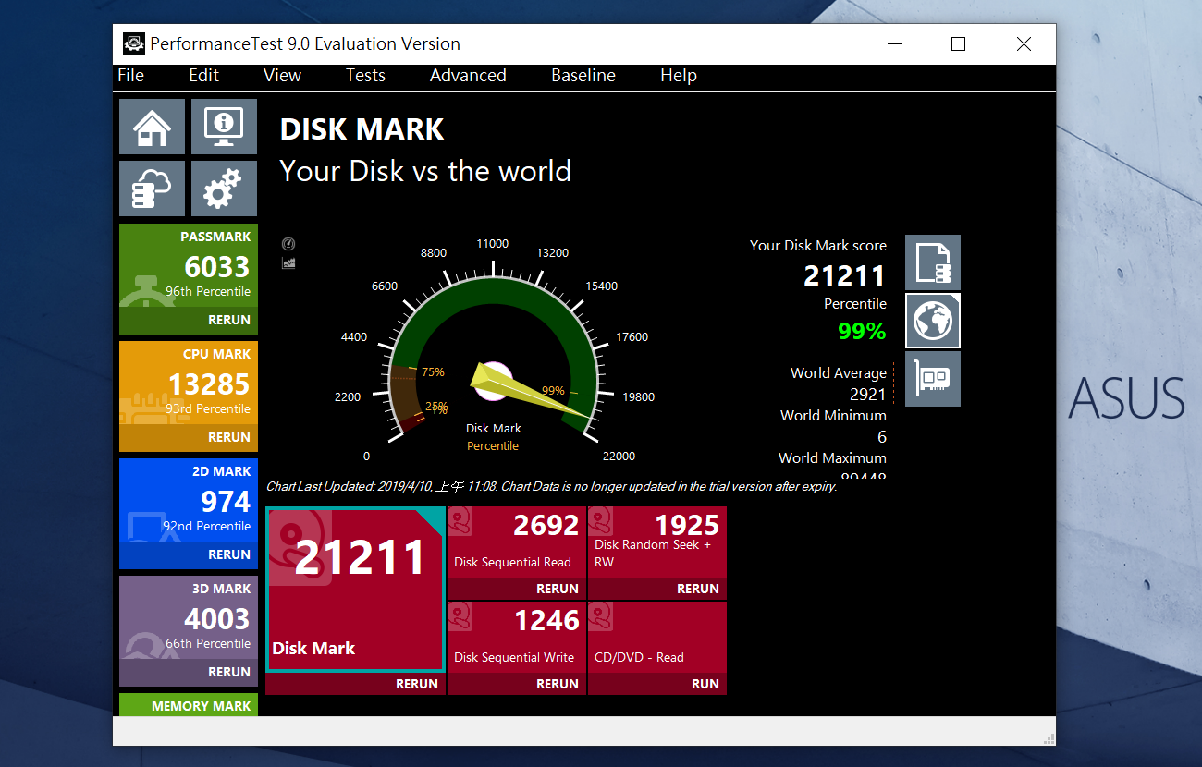Open the settings gears icon
The height and width of the screenshot is (767, 1202).
click(x=224, y=189)
